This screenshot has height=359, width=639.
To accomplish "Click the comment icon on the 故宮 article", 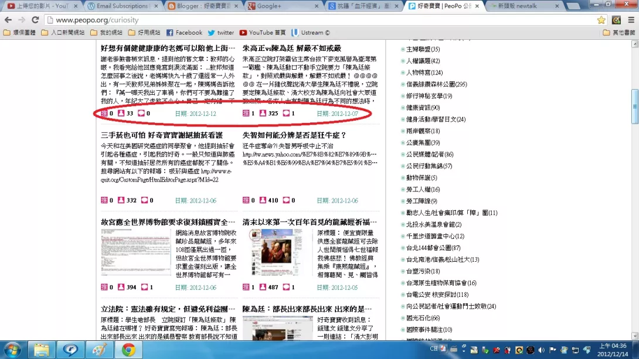I will click(144, 287).
